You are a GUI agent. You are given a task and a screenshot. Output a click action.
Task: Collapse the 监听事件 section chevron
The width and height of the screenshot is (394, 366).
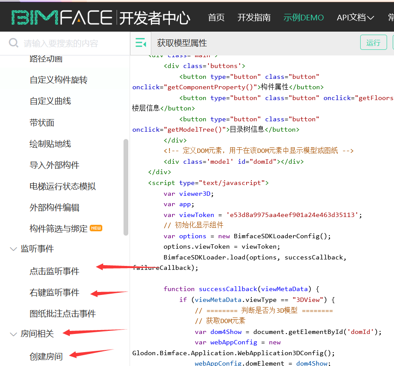point(13,249)
